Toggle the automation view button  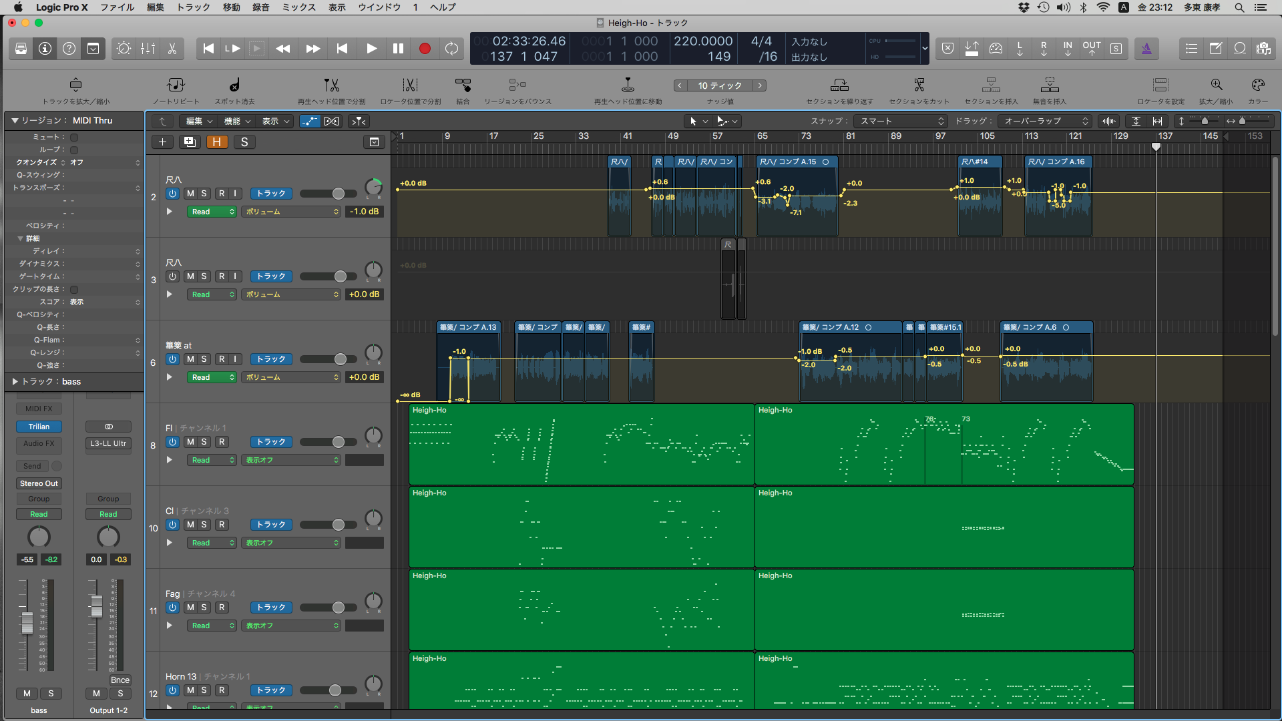point(309,121)
